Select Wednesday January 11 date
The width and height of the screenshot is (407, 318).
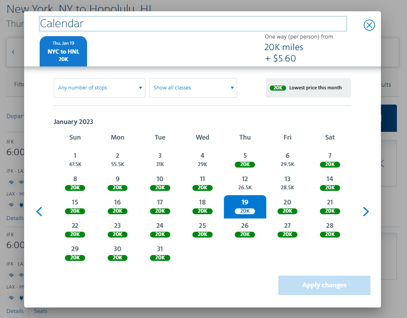203,183
